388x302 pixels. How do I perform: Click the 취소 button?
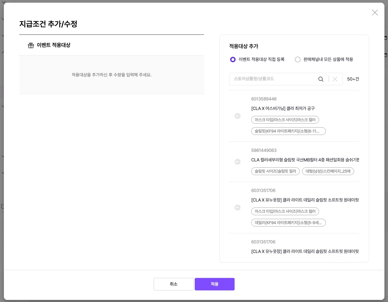click(174, 284)
